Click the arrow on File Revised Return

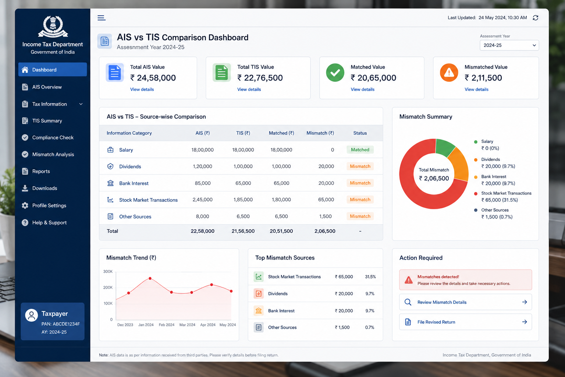click(525, 322)
